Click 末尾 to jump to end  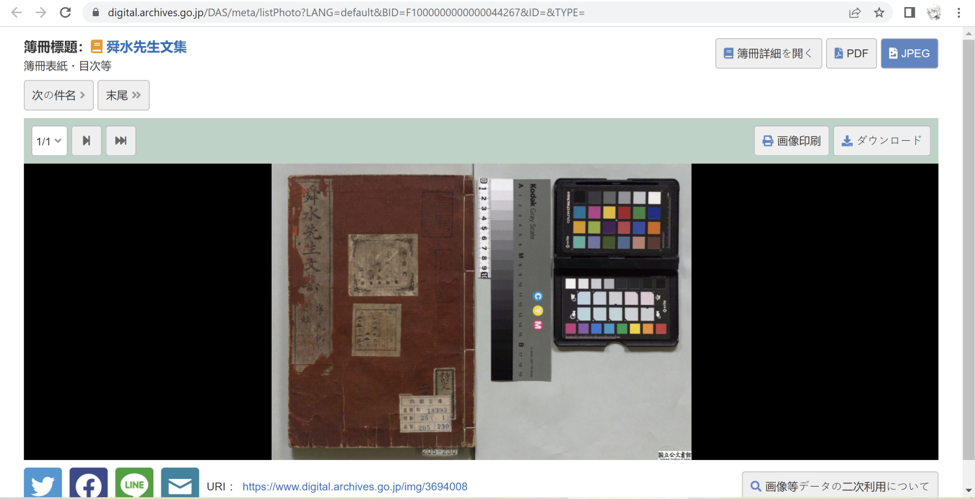click(123, 95)
